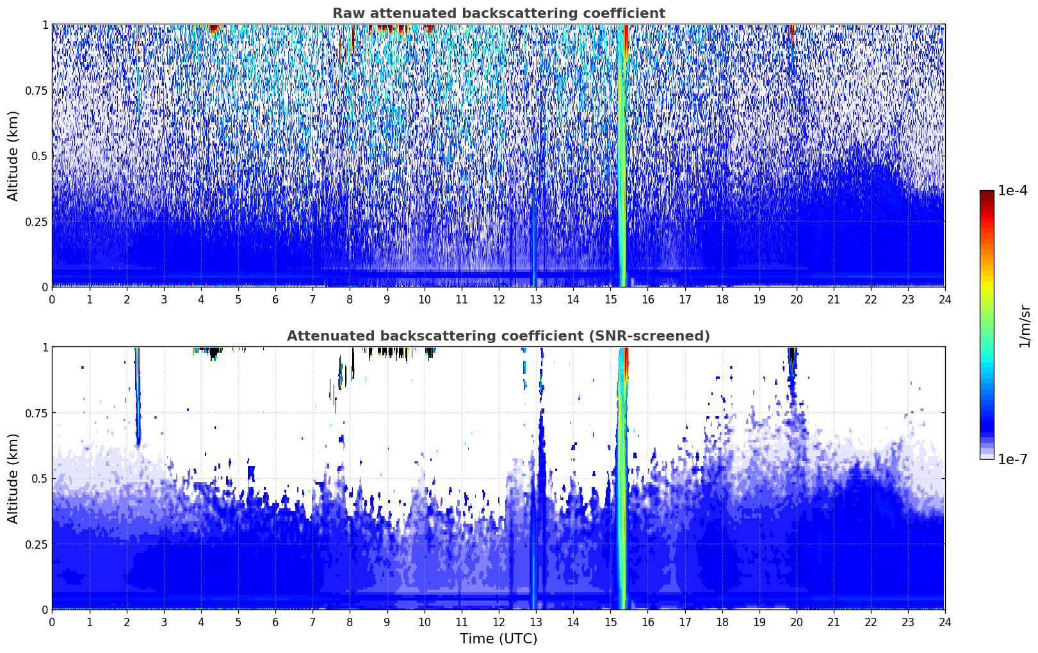Click the "Attenuated backscattering coefficient (SNR-screened)" title
Image resolution: width=1038 pixels, height=653 pixels.
498,336
